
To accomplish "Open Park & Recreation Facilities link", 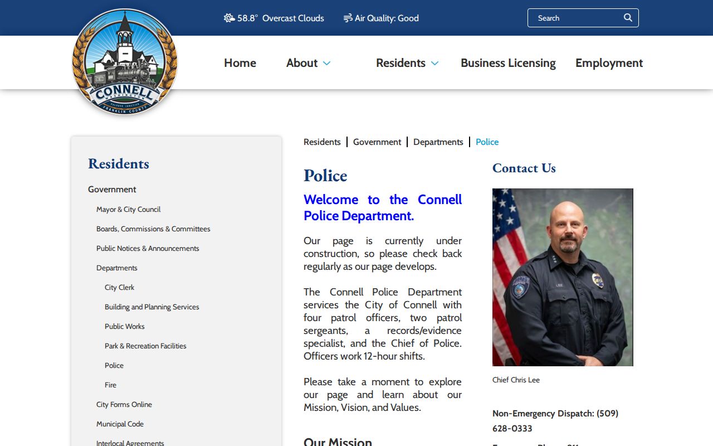I will click(x=145, y=346).
